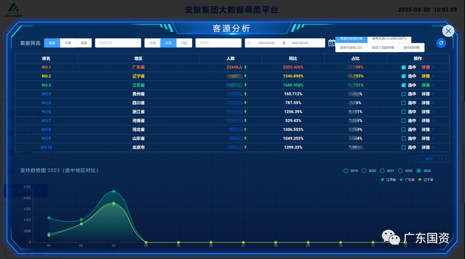This screenshot has height=259, width=465.
Task: Toggle 江苏省 legend series in chart
Action: coord(388,179)
